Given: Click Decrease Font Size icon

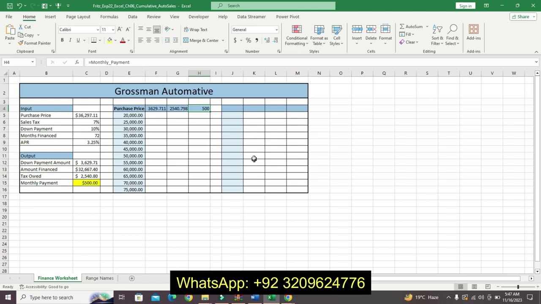Looking at the screenshot, I should [x=127, y=29].
